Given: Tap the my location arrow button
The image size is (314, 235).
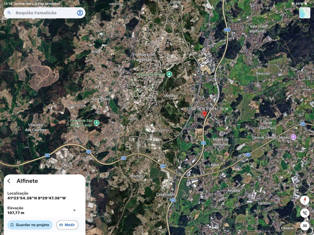Looking at the screenshot, I should click(305, 213).
